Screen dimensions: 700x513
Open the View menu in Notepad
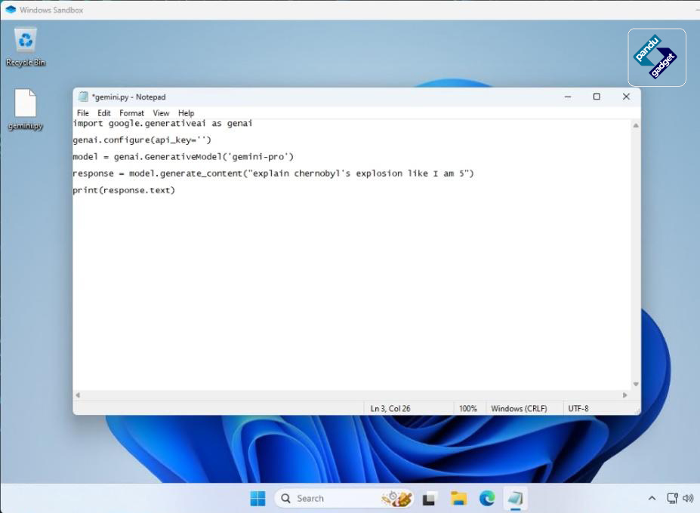point(161,113)
